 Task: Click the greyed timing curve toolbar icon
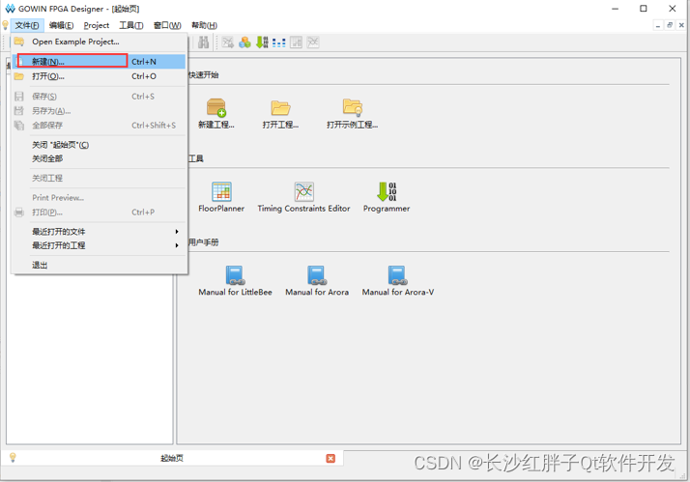[313, 43]
